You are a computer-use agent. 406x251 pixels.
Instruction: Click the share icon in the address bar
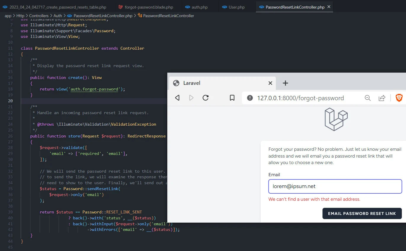(x=382, y=98)
